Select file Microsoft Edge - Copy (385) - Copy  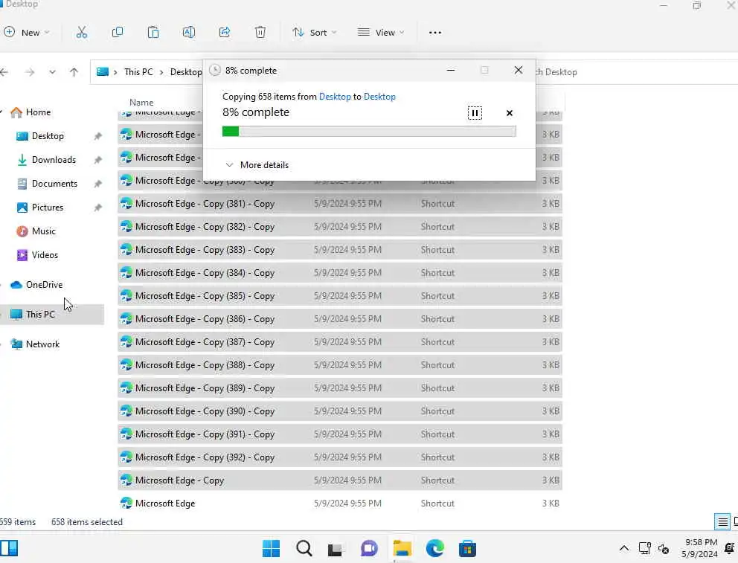tap(340, 296)
